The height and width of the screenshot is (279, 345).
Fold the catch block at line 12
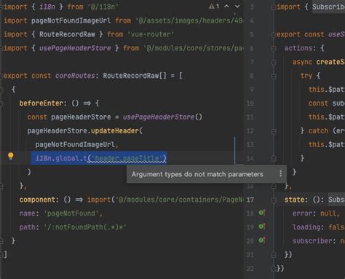(274, 131)
